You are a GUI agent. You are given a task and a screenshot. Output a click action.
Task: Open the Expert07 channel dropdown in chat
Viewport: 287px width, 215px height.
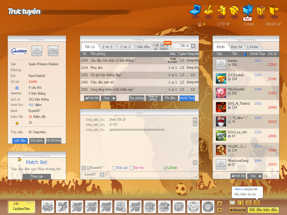[93, 174]
